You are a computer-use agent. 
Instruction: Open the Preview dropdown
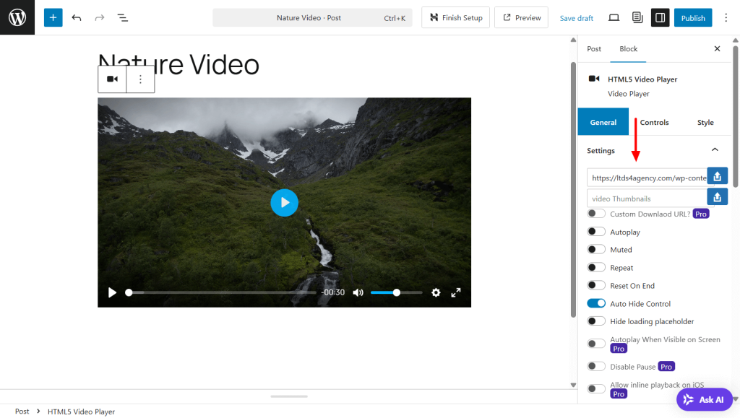pos(521,17)
